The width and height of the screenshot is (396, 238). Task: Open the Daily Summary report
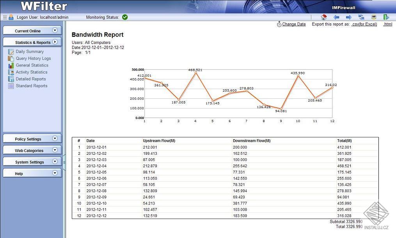(30, 52)
